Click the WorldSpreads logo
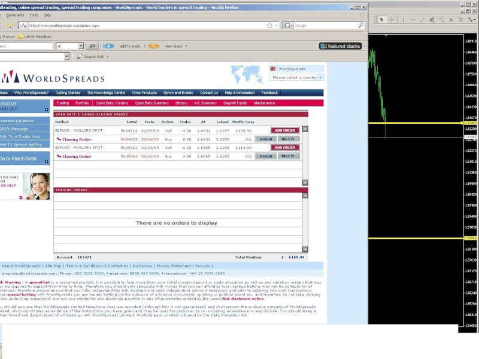 tap(52, 77)
